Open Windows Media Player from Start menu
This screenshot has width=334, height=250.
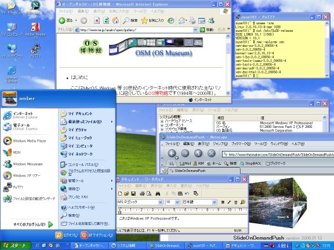tap(25, 141)
